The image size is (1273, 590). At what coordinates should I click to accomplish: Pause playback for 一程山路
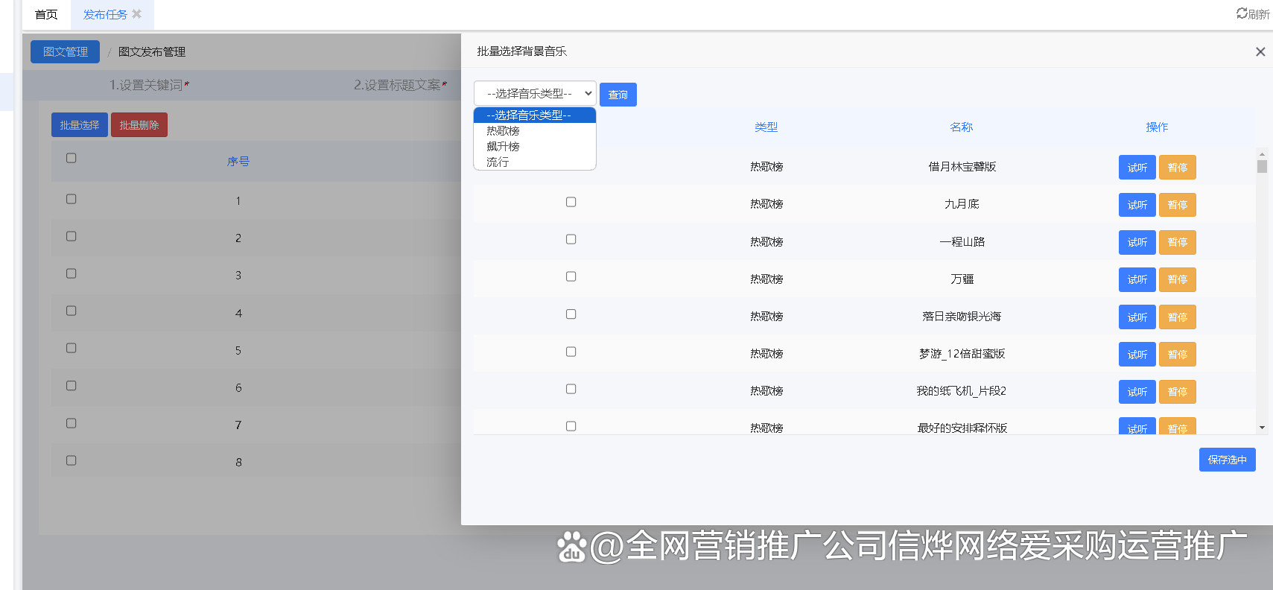(x=1177, y=242)
